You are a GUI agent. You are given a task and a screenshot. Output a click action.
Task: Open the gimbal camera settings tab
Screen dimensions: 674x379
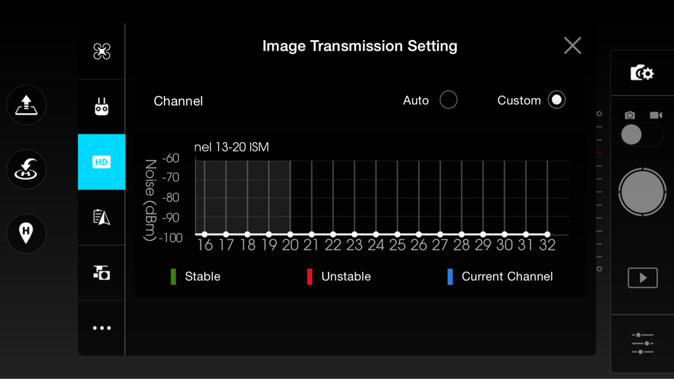(x=102, y=272)
